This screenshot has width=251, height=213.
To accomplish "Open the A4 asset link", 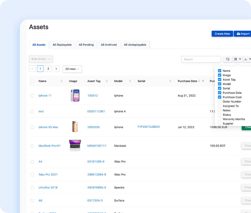I will 40,161.
